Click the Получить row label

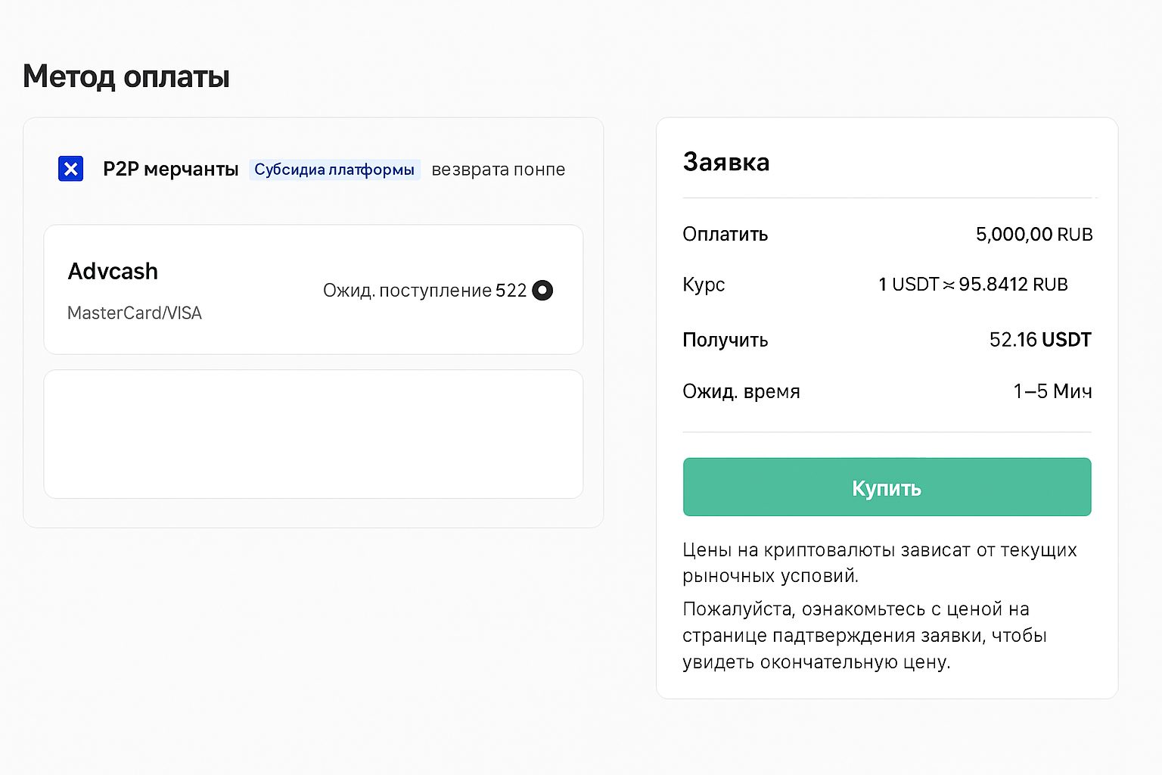point(725,340)
